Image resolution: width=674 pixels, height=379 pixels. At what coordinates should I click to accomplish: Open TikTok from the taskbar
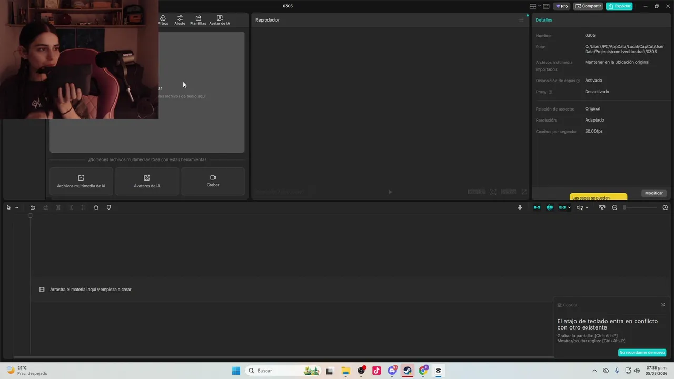(x=376, y=371)
